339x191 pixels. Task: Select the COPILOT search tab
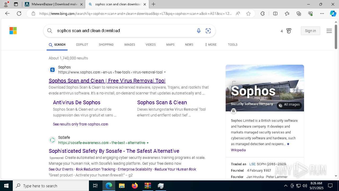click(82, 45)
